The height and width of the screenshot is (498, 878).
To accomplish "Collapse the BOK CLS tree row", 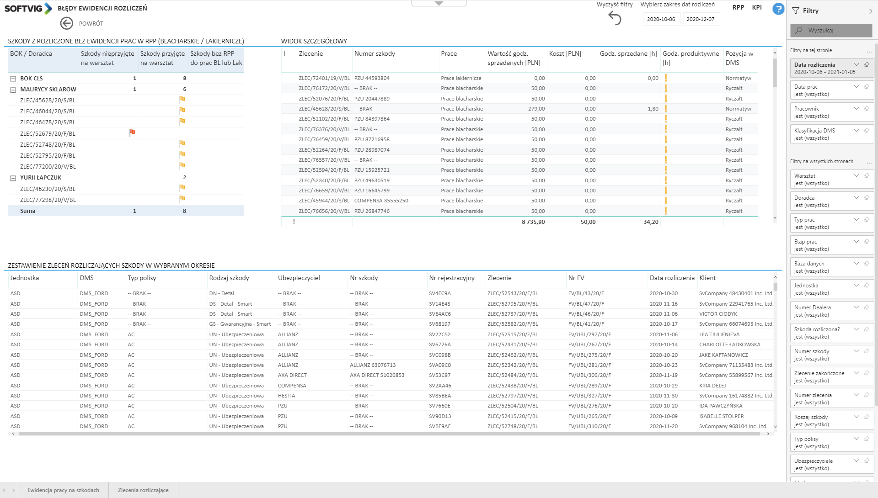I will click(13, 79).
